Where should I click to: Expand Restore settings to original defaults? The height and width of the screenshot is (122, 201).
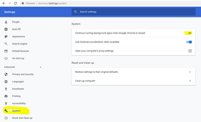coord(133,72)
